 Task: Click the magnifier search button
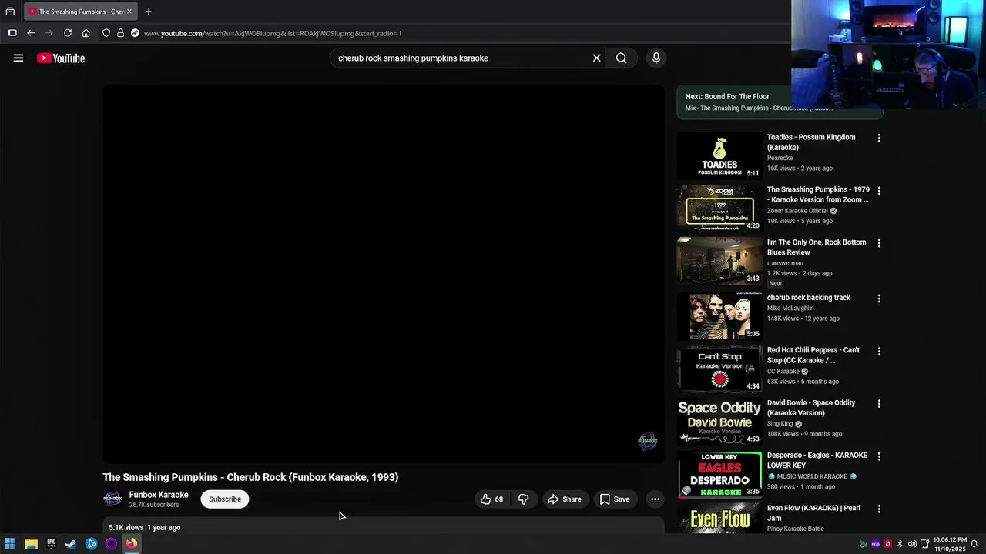621,58
